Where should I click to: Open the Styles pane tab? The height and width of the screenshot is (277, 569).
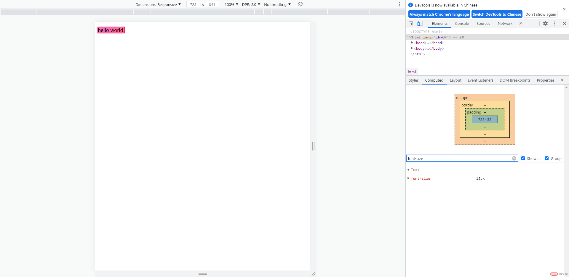click(x=413, y=80)
